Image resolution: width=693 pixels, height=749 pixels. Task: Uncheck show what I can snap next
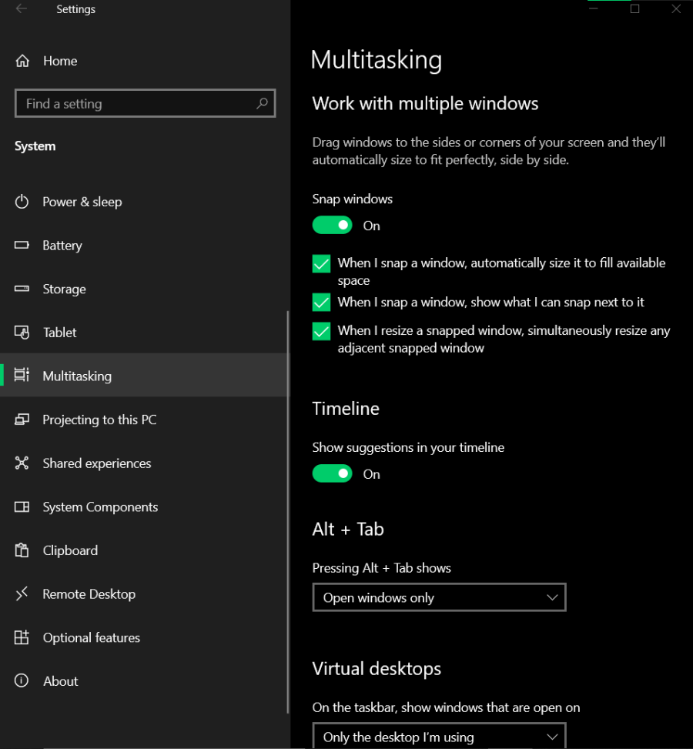321,302
